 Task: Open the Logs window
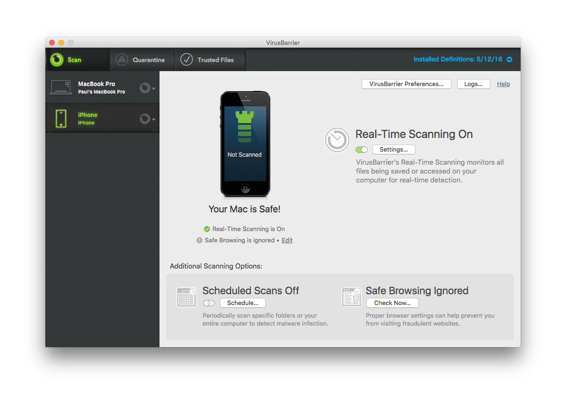[473, 84]
